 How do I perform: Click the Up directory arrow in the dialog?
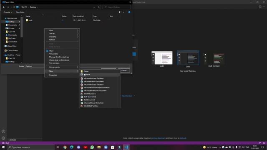(x=14, y=7)
